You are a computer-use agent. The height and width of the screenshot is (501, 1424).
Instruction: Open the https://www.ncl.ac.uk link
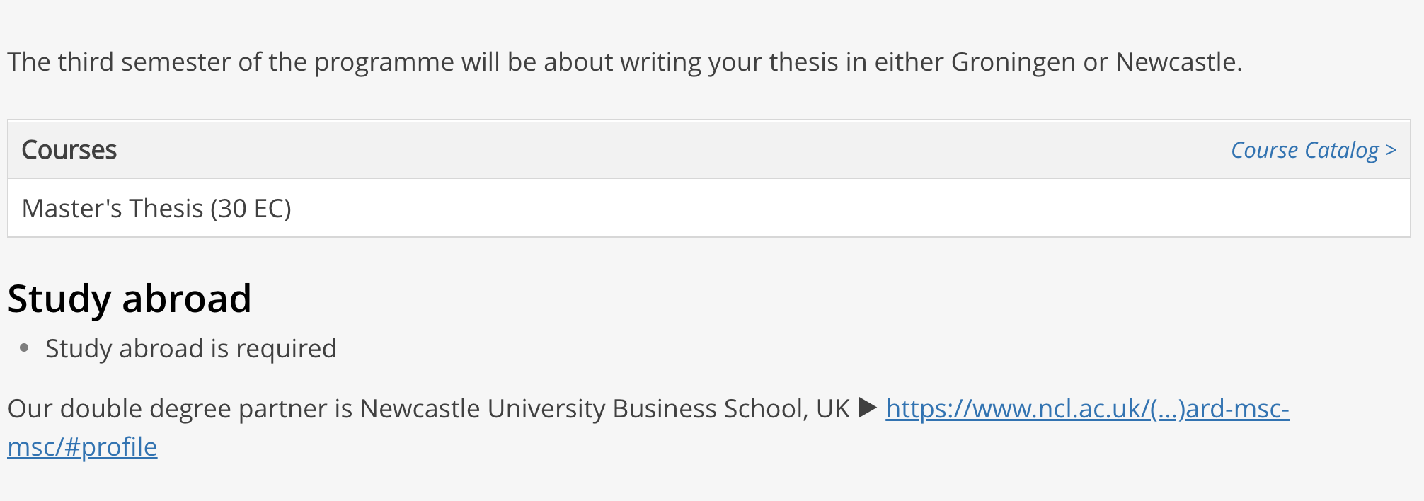(x=1087, y=408)
